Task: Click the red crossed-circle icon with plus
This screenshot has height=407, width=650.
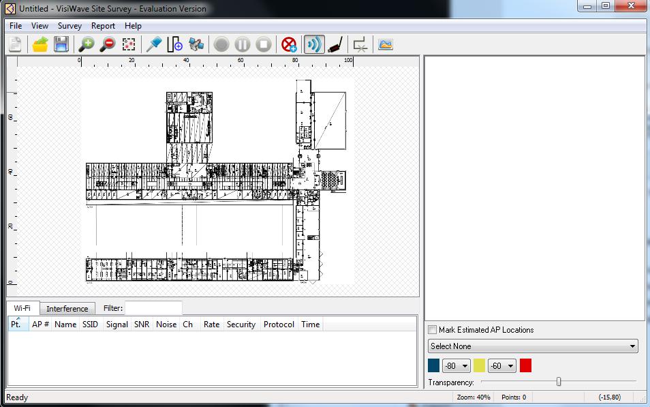Action: coord(289,44)
